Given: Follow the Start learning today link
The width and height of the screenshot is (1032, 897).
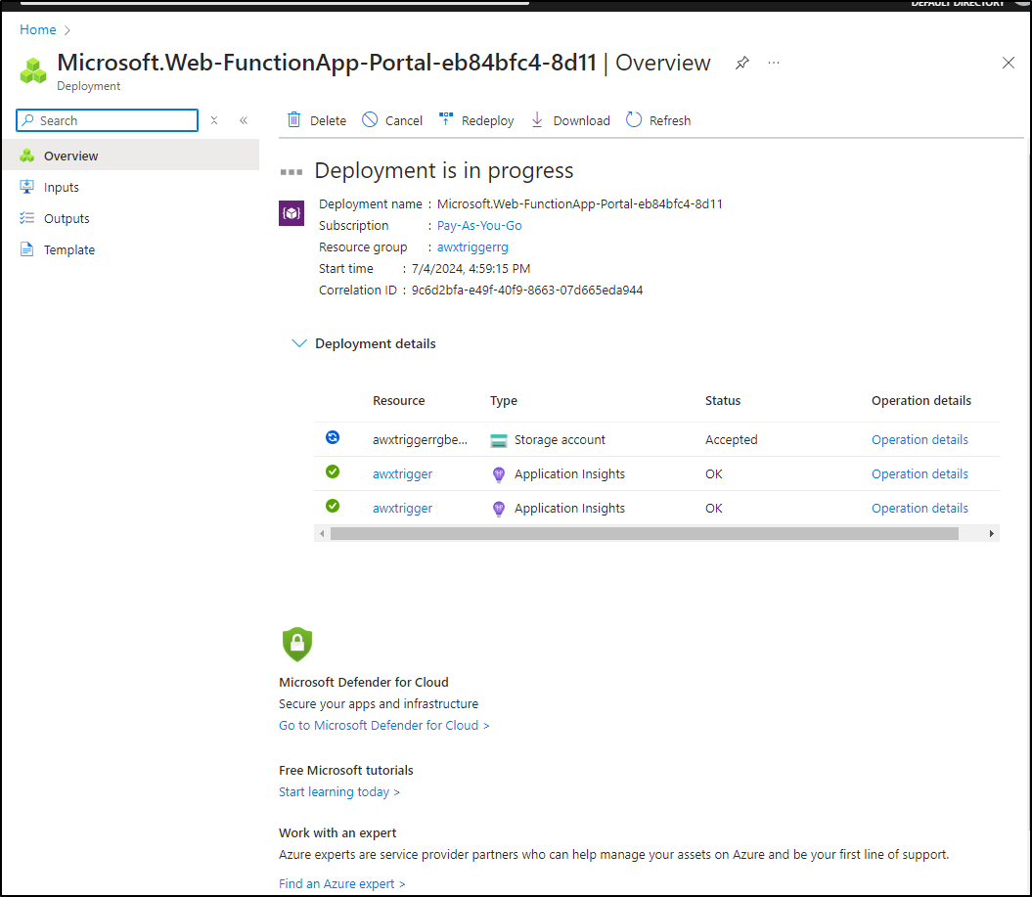Looking at the screenshot, I should coord(339,791).
